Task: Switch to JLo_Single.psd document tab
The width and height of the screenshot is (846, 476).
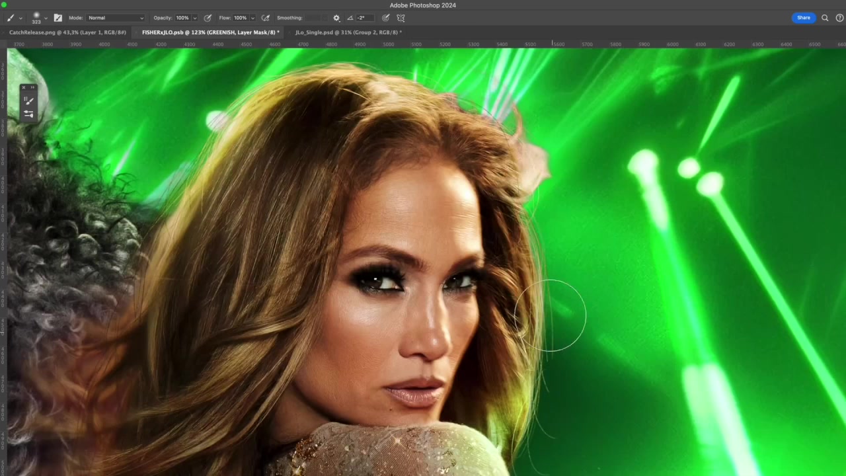Action: pos(348,32)
